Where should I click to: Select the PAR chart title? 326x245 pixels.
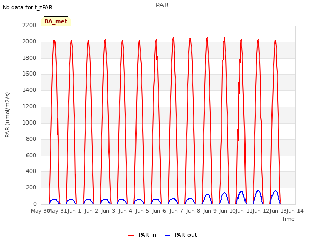coord(162,5)
